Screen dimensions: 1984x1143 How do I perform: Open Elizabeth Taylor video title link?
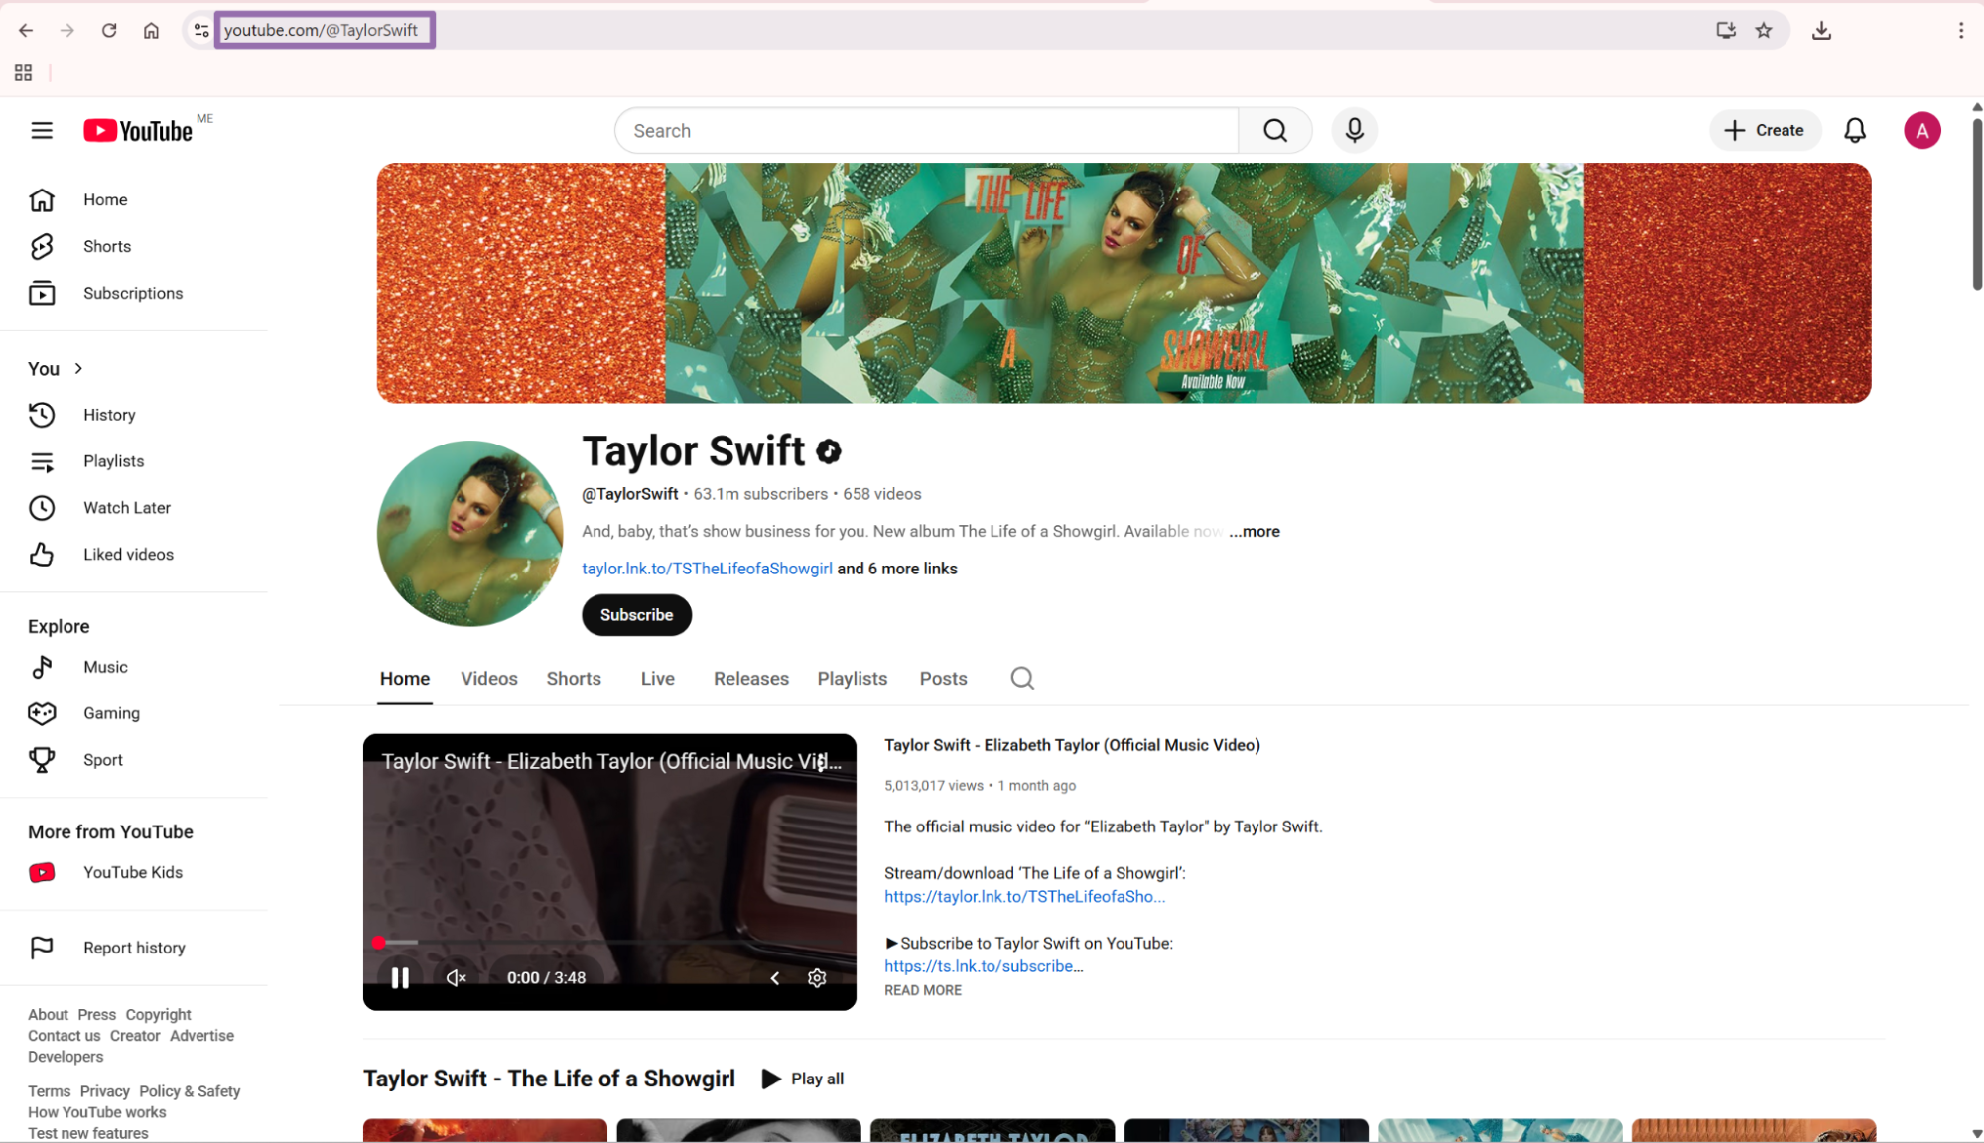[1072, 746]
